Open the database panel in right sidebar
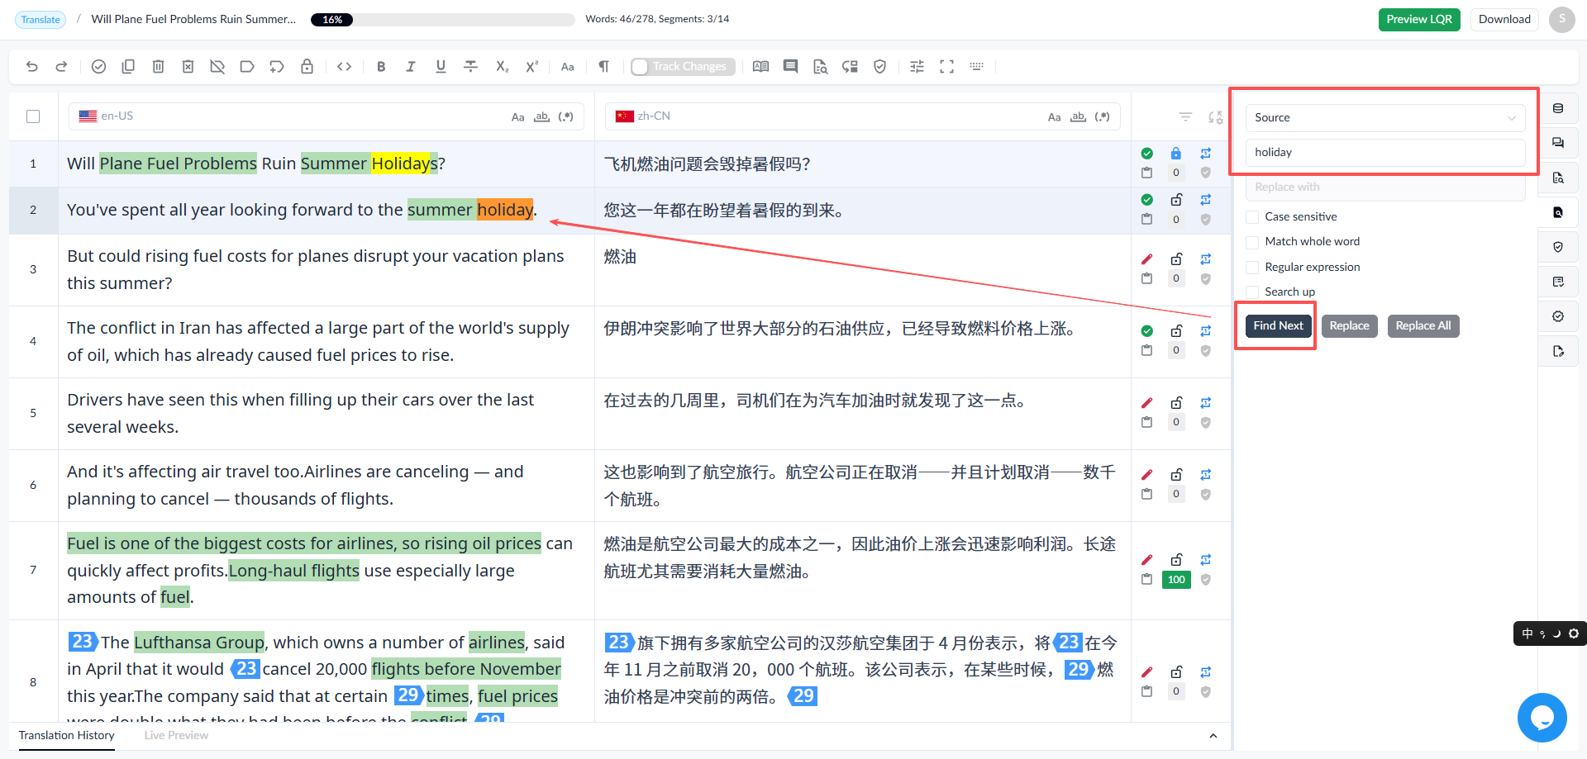 pos(1558,108)
